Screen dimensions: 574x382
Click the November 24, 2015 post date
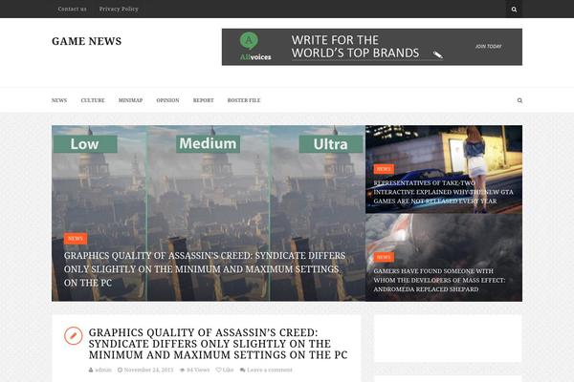point(148,370)
